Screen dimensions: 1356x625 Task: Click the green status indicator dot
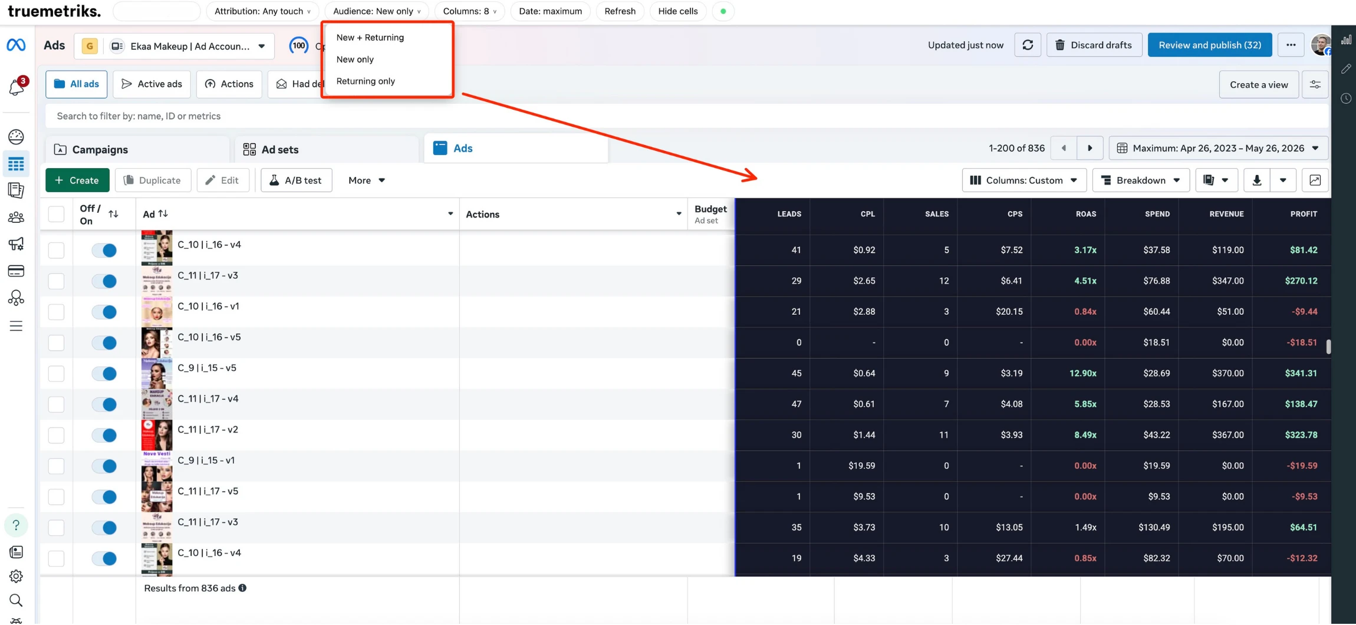click(723, 11)
